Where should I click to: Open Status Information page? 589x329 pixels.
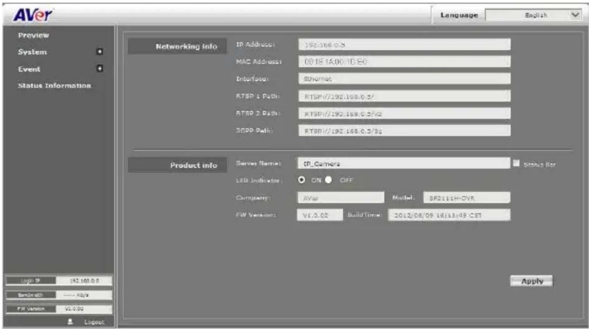click(x=54, y=86)
